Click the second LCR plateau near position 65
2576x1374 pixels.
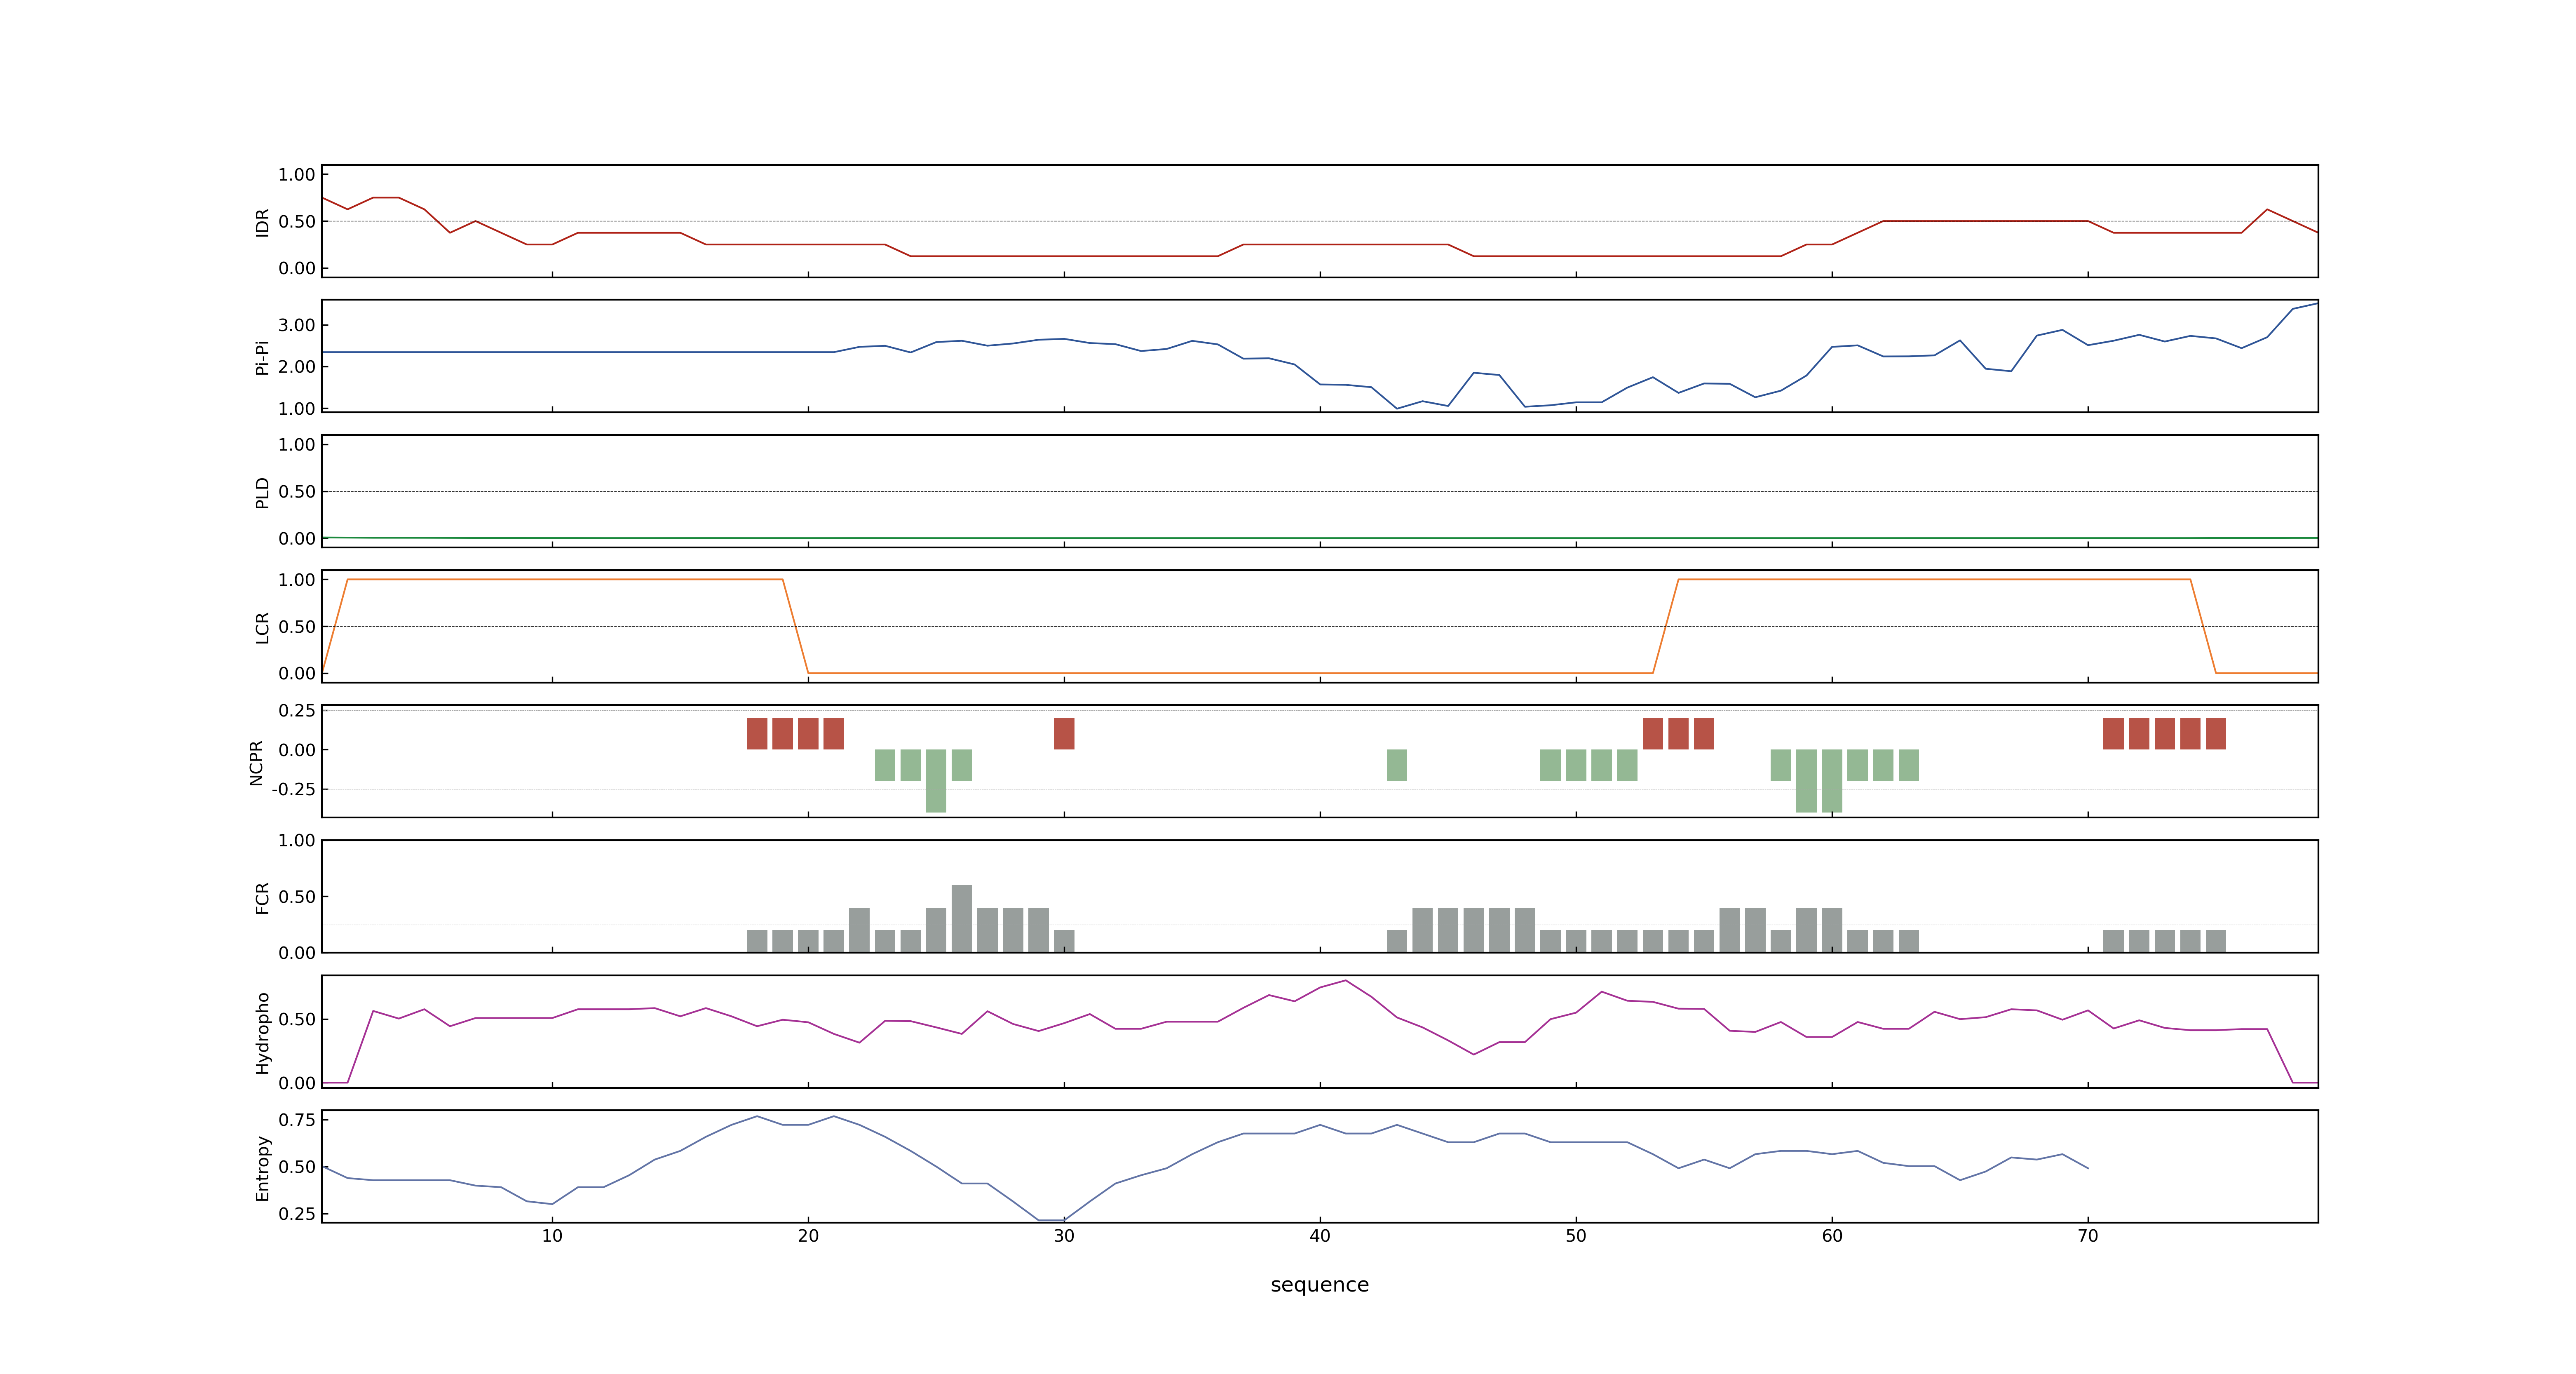[x=1934, y=579]
